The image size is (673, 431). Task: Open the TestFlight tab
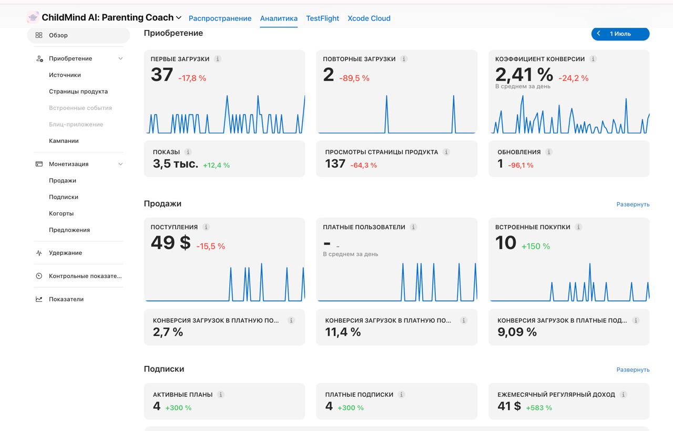click(x=322, y=18)
